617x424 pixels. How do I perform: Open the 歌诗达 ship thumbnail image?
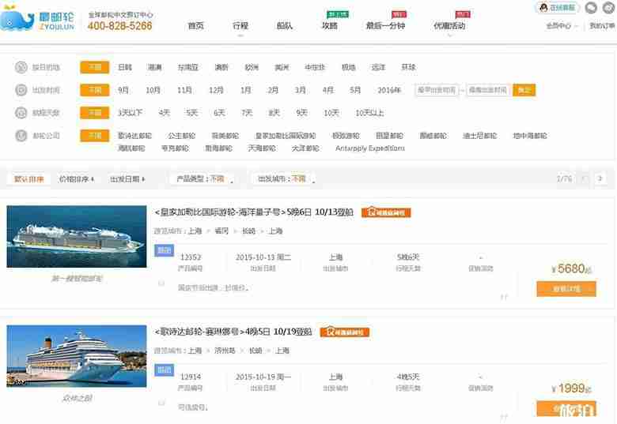[x=77, y=356]
